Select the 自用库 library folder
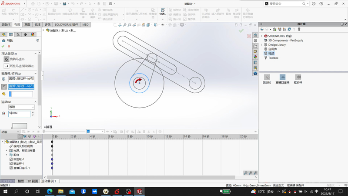Viewport: 348px width, 196px height. coord(273,49)
